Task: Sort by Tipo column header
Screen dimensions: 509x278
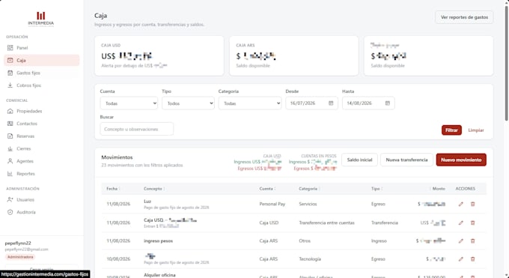Action: click(377, 189)
